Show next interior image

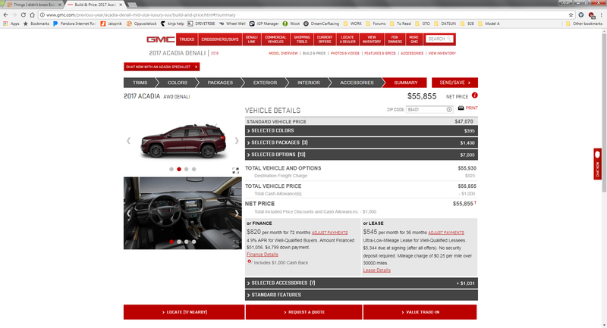pos(237,214)
